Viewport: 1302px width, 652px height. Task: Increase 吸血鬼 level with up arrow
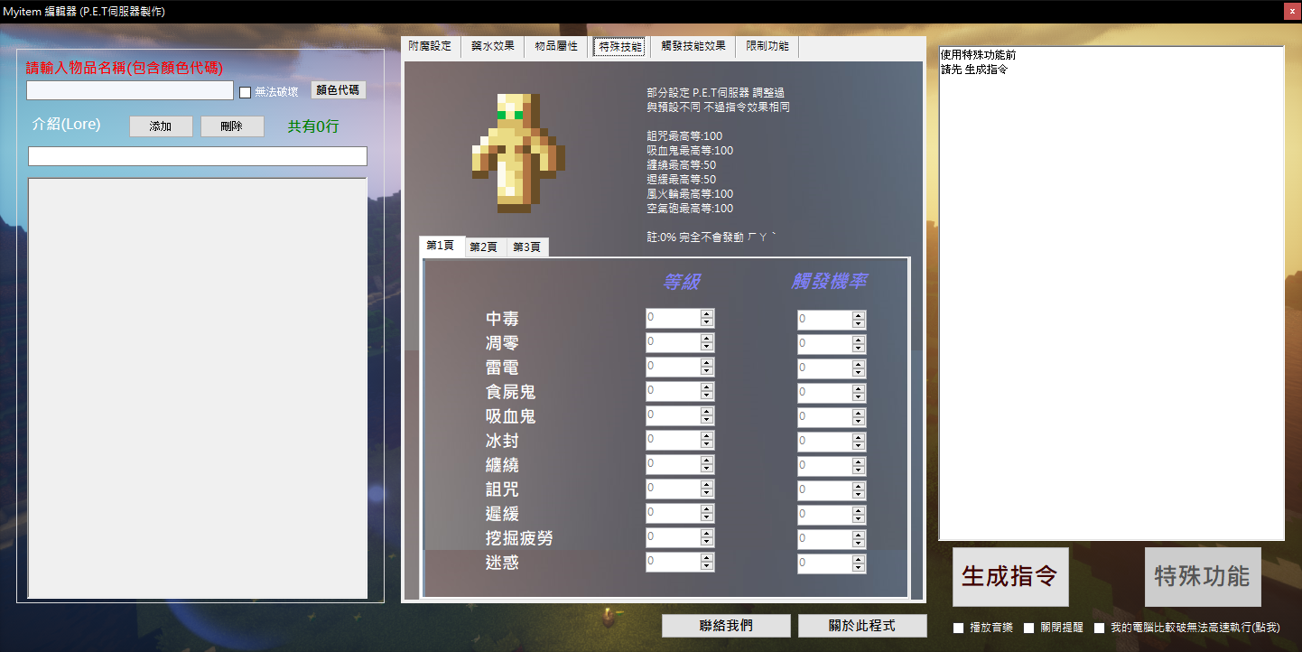point(707,412)
